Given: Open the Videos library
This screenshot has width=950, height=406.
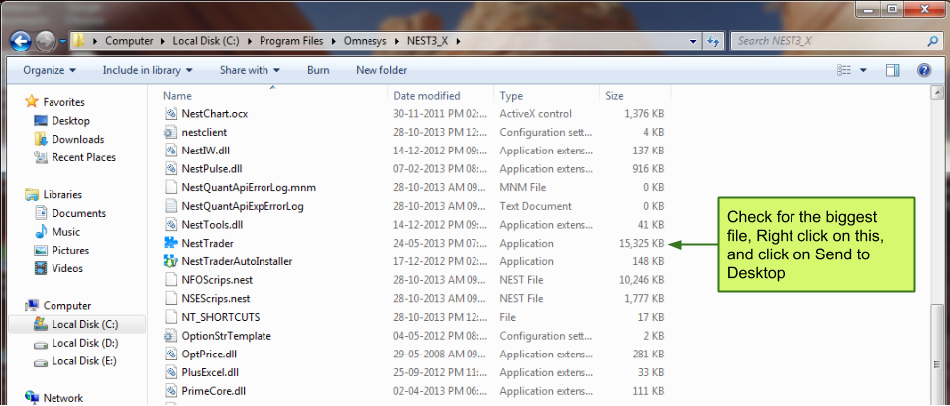Looking at the screenshot, I should (67, 268).
